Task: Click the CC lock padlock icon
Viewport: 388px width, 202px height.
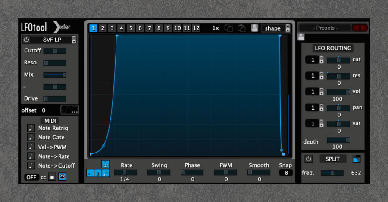Action: [x=52, y=177]
